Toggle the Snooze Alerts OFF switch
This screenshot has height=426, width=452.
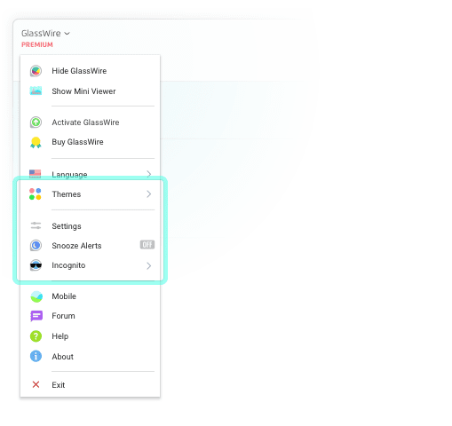[x=147, y=245]
